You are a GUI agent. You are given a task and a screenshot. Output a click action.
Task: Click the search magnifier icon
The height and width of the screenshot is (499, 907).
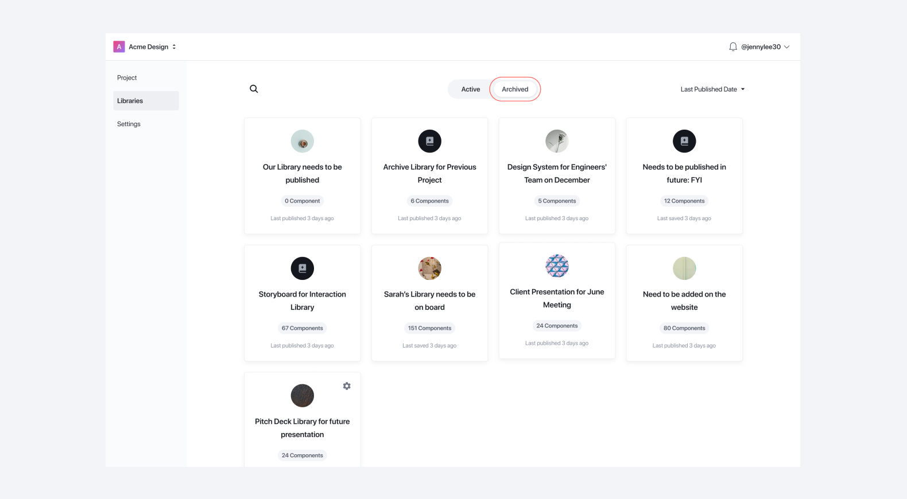[254, 89]
